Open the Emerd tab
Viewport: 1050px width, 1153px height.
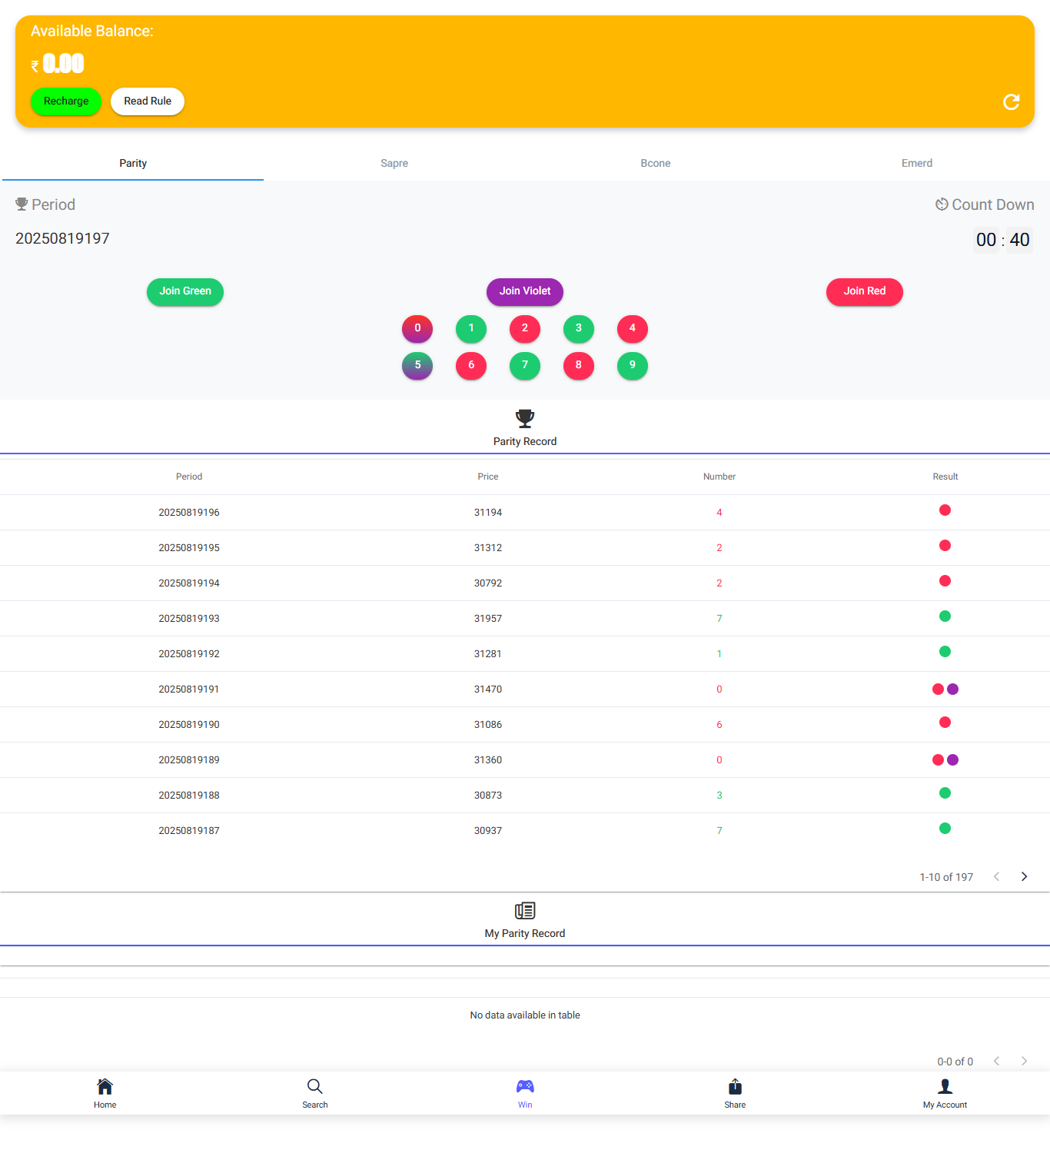(x=917, y=163)
